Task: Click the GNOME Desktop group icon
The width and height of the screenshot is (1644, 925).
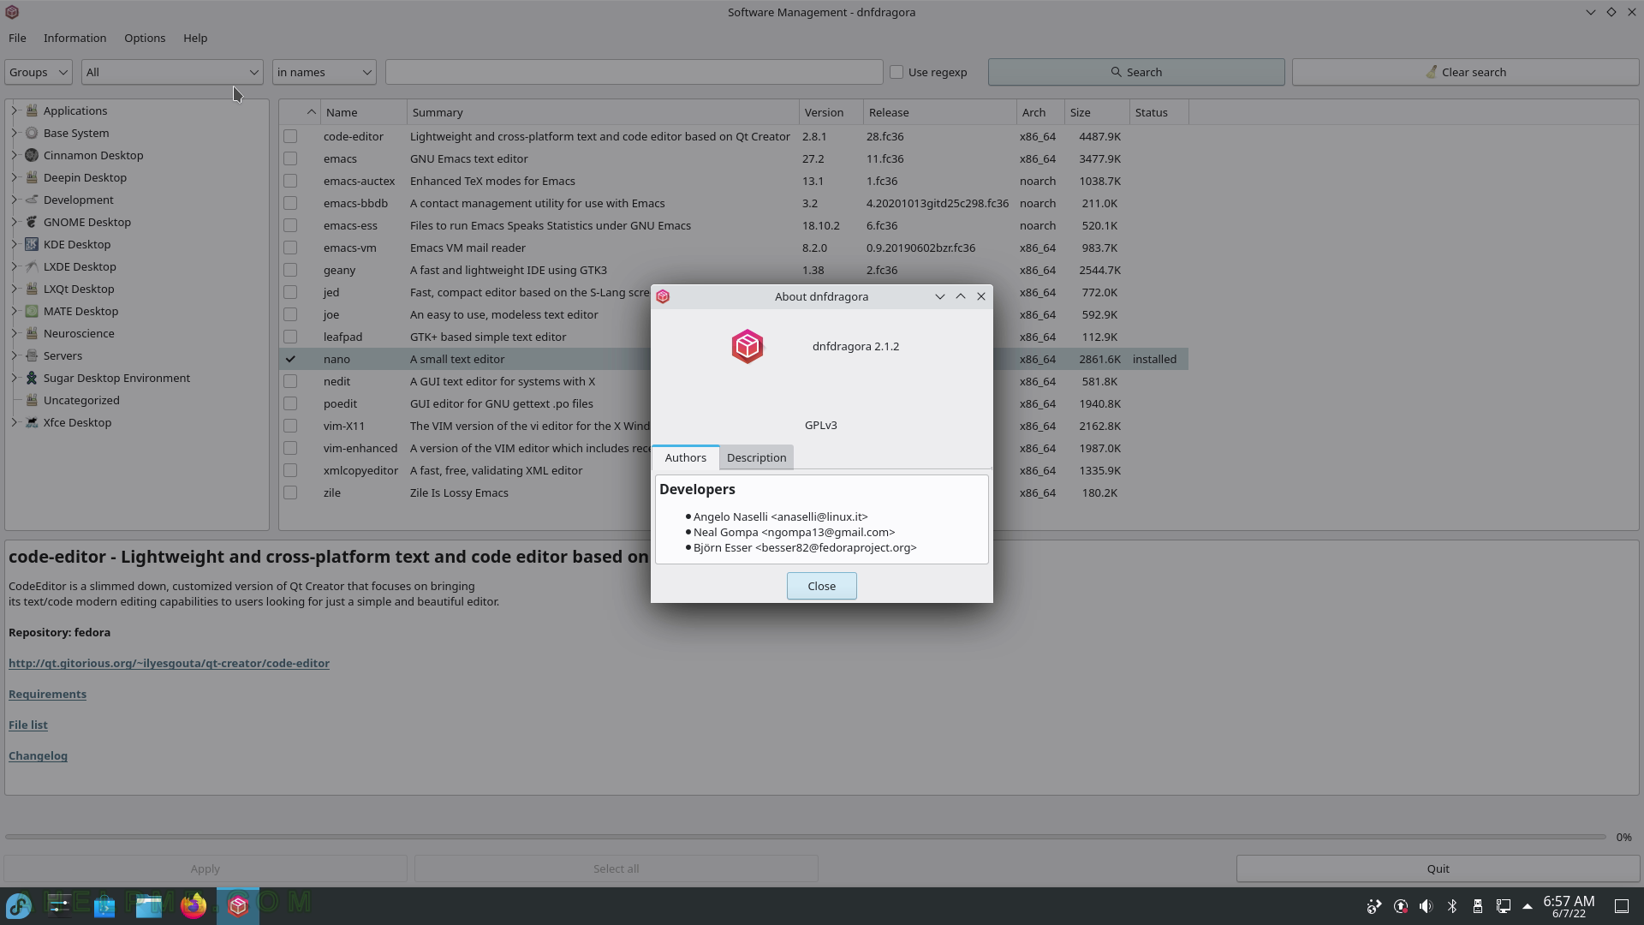Action: pyautogui.click(x=32, y=222)
